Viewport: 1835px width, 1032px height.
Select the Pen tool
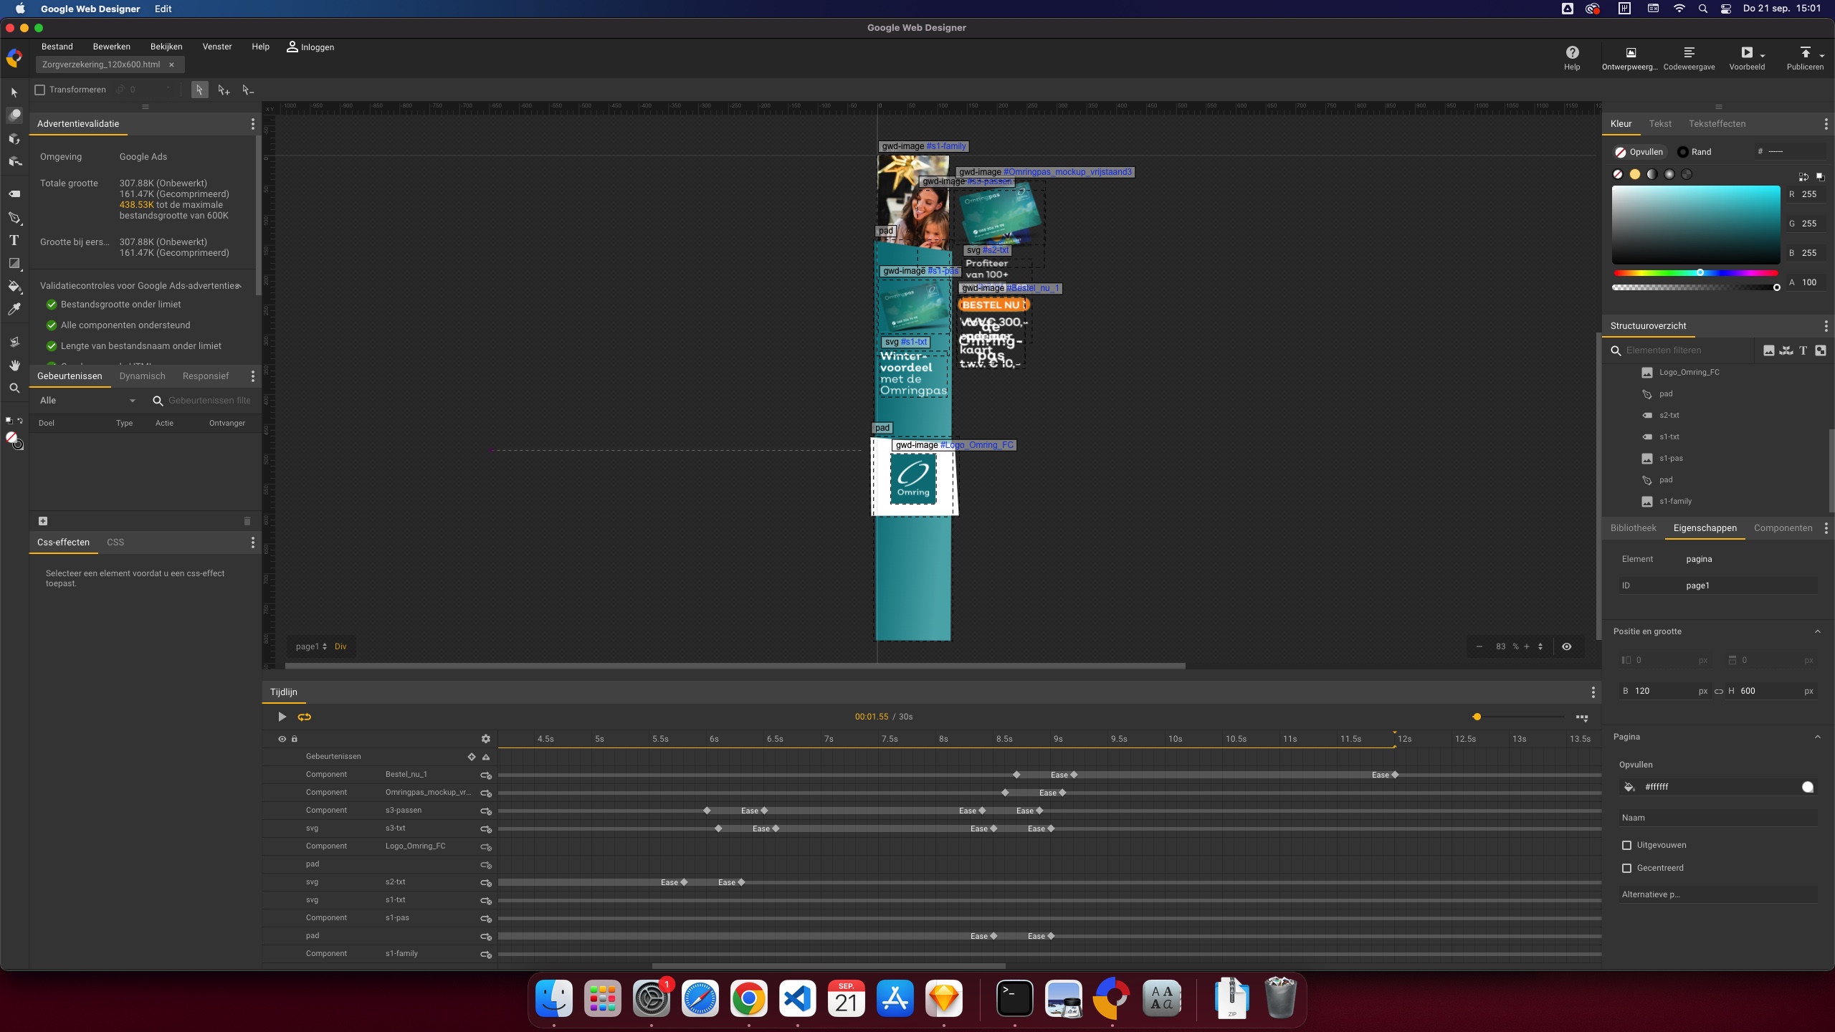tap(14, 218)
